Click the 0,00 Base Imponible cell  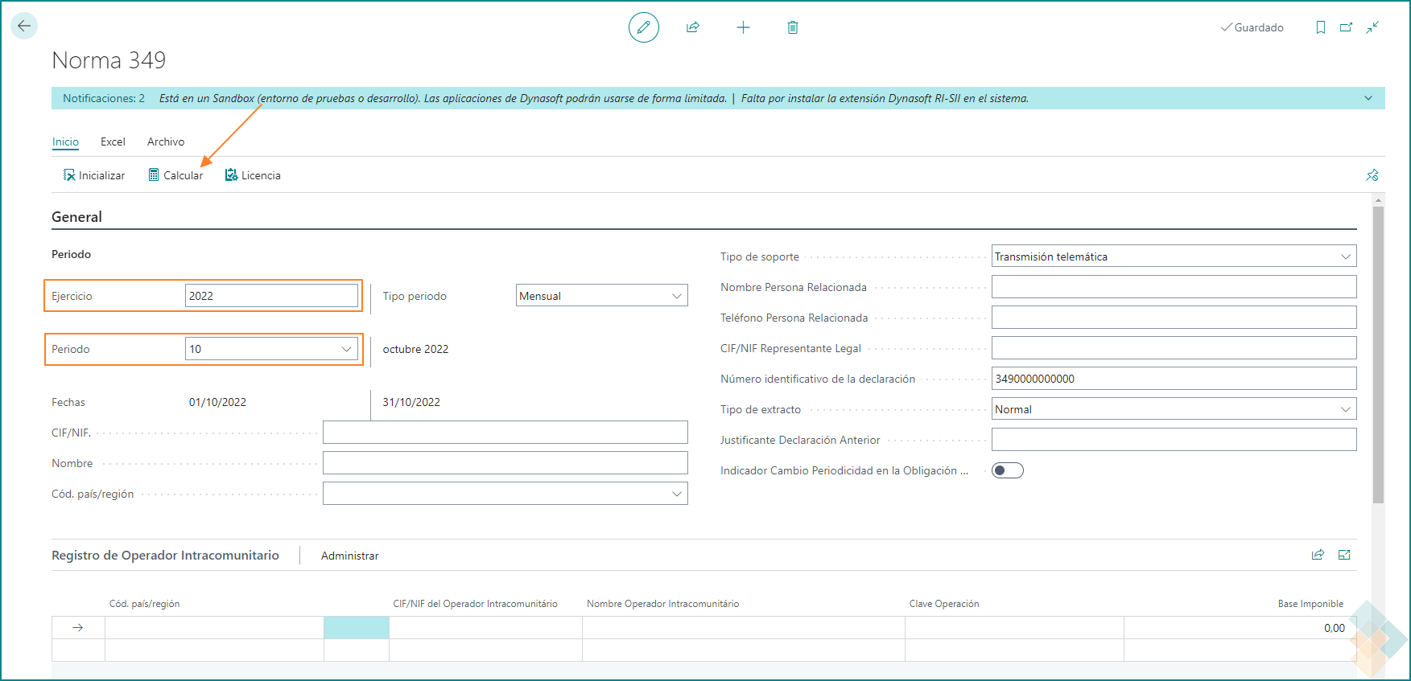[1240, 628]
